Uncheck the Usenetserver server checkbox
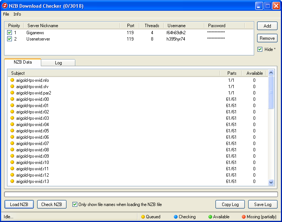Screen dimensions: 282x222 (x=9, y=39)
